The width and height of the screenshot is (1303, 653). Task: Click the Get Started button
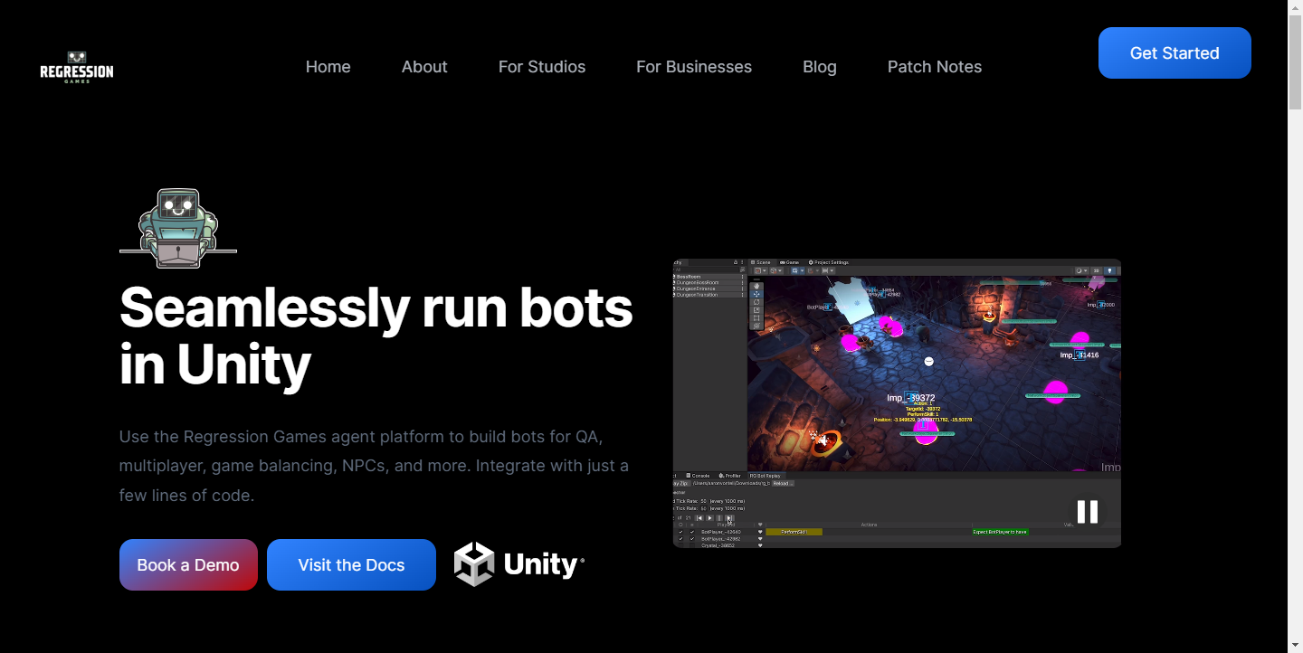tap(1175, 53)
